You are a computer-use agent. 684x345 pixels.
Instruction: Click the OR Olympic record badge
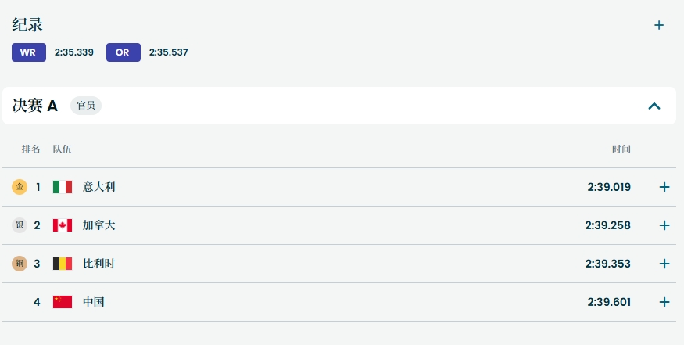pyautogui.click(x=123, y=52)
